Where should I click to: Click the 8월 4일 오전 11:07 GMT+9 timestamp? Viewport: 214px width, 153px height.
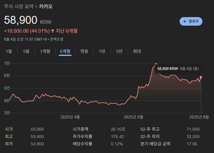click(25, 39)
